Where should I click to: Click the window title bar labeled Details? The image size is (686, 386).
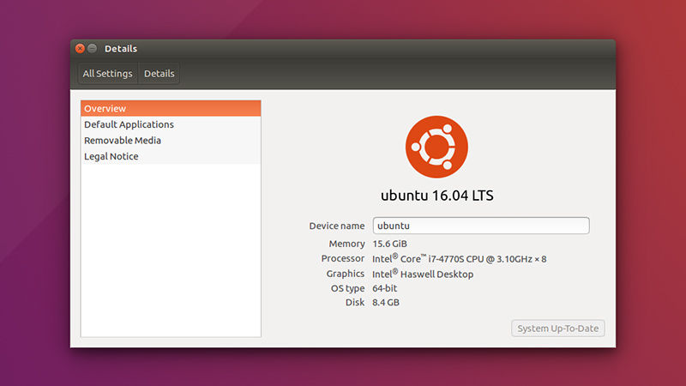tap(343, 49)
